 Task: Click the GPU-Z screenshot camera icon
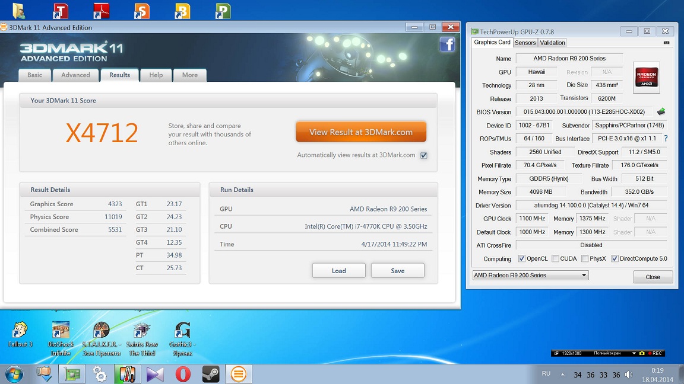[666, 42]
